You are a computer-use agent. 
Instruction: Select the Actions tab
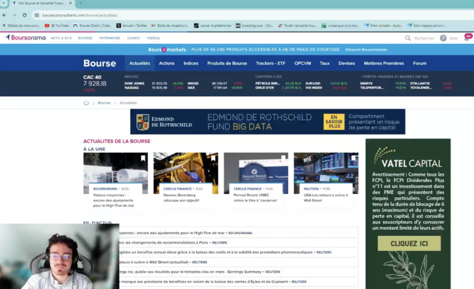click(167, 63)
